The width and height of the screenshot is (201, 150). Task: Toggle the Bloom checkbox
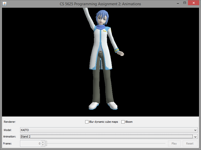123,122
